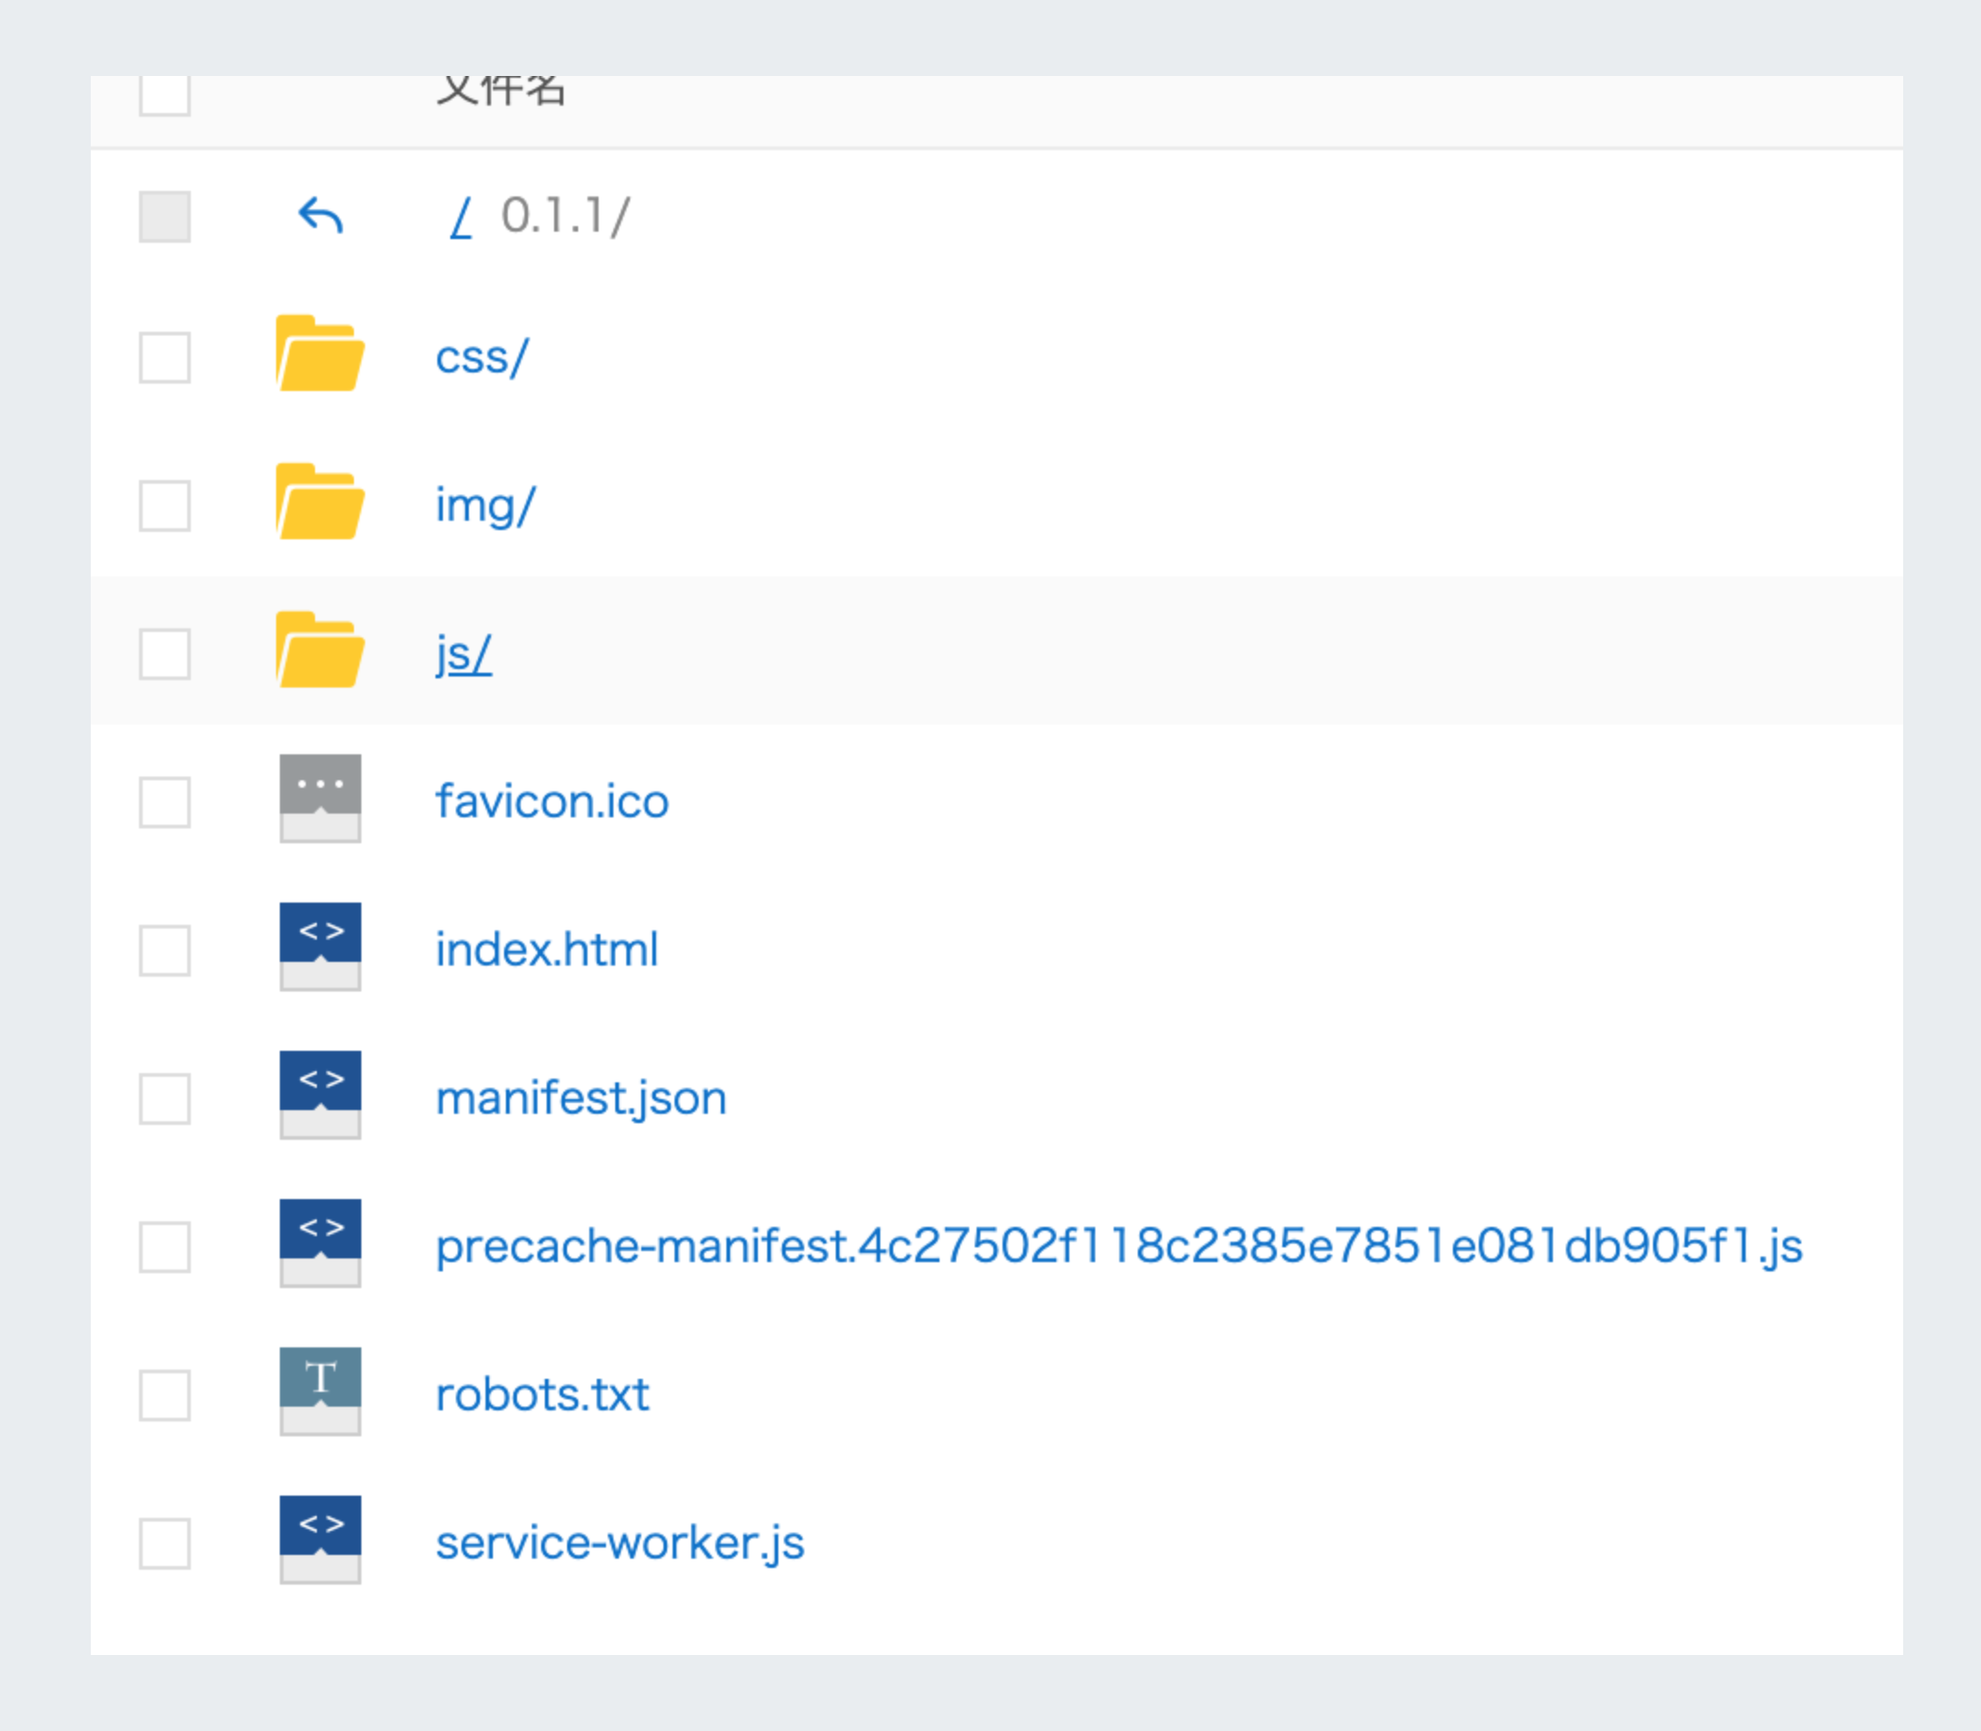Open index.html file link
This screenshot has height=1731, width=1981.
547,950
